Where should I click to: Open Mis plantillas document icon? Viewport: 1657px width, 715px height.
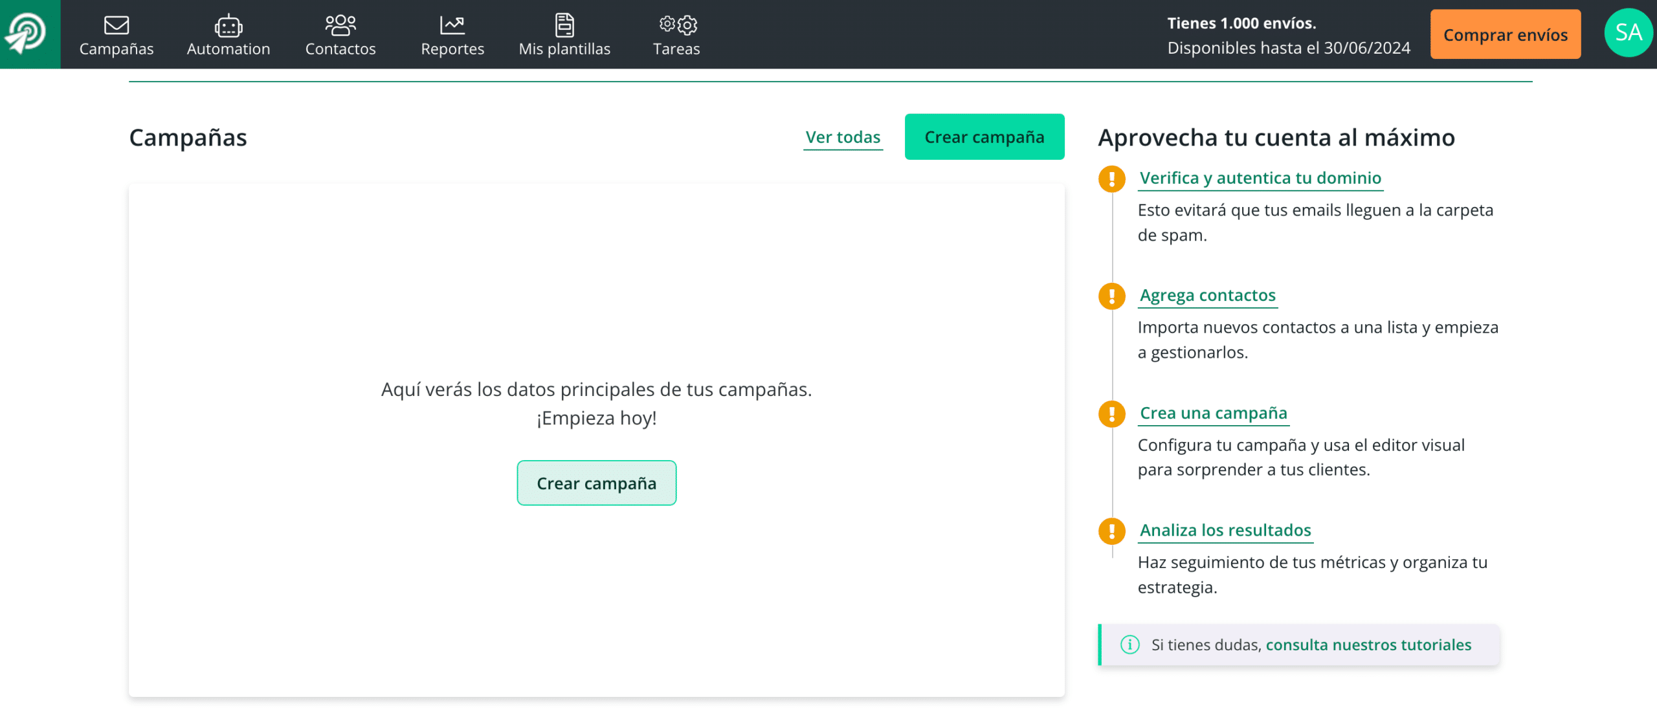point(564,25)
